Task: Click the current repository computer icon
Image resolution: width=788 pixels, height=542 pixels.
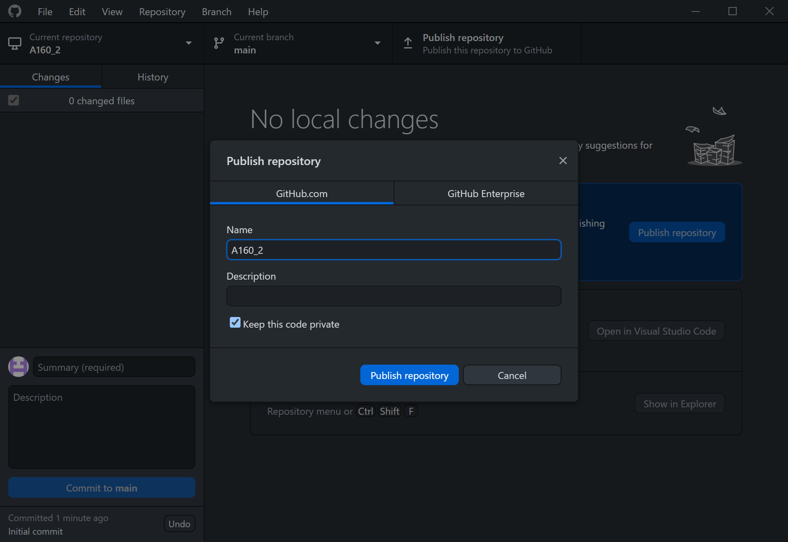Action: tap(15, 43)
